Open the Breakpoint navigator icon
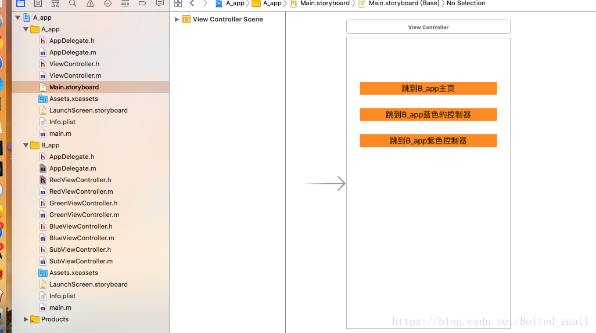This screenshot has width=596, height=333. point(142,3)
